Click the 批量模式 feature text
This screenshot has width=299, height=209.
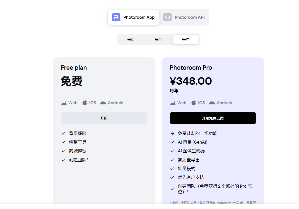[186, 169]
